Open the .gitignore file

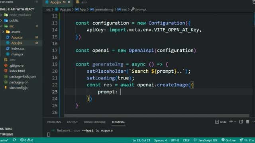click(16, 65)
